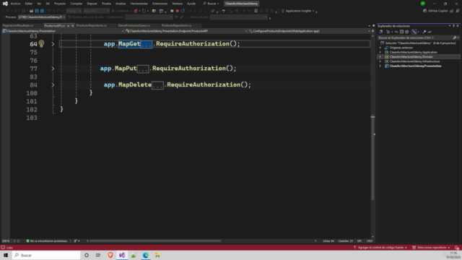The image size is (462, 260).
Task: Click the pin icon on Solution Explorer panel
Action: (x=454, y=26)
